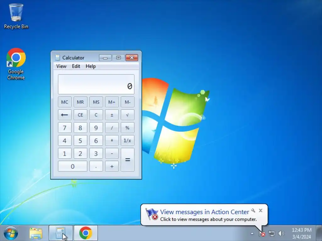Open View messages in Action Center link
322x241 pixels.
(204, 212)
